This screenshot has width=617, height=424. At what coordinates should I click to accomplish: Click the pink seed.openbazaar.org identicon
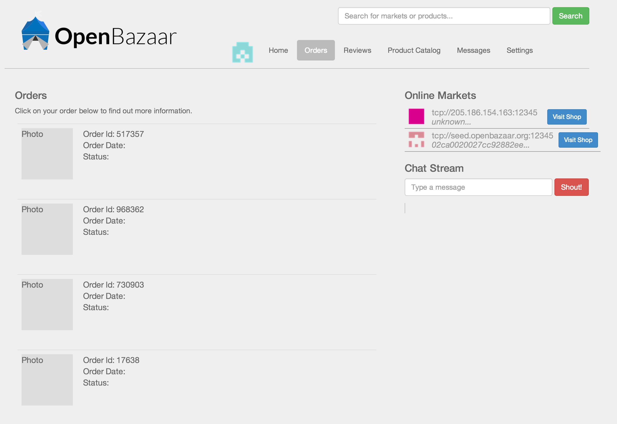416,139
